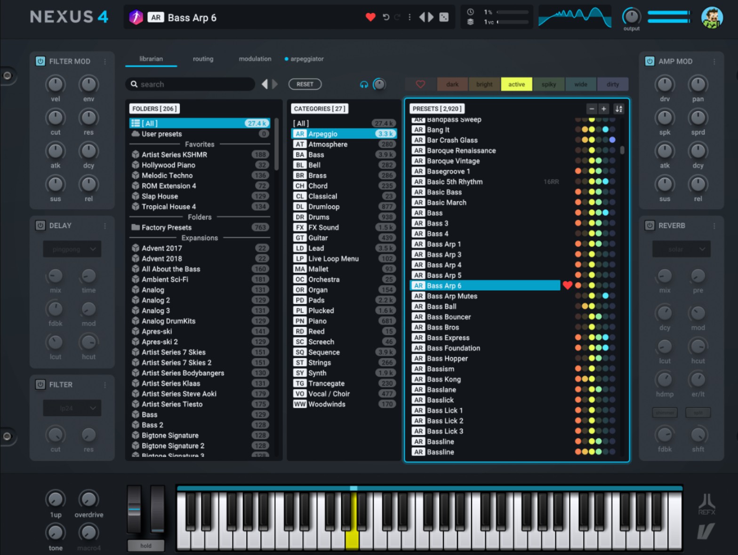The width and height of the screenshot is (738, 555).
Task: Click the heart favorites filter tag
Action: (x=420, y=84)
